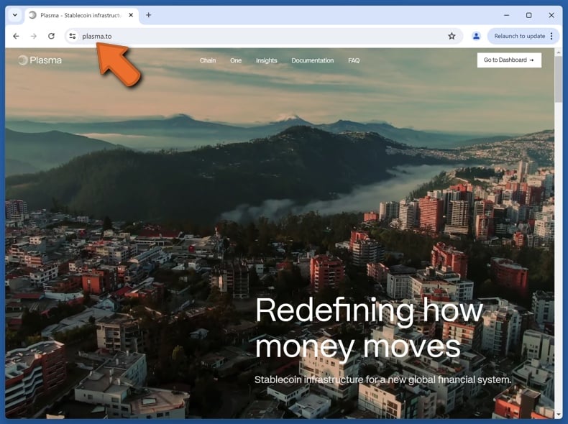Select the Plasma Stablecoin infrastructure tab
Viewport: 568px width, 424px height.
[x=81, y=15]
